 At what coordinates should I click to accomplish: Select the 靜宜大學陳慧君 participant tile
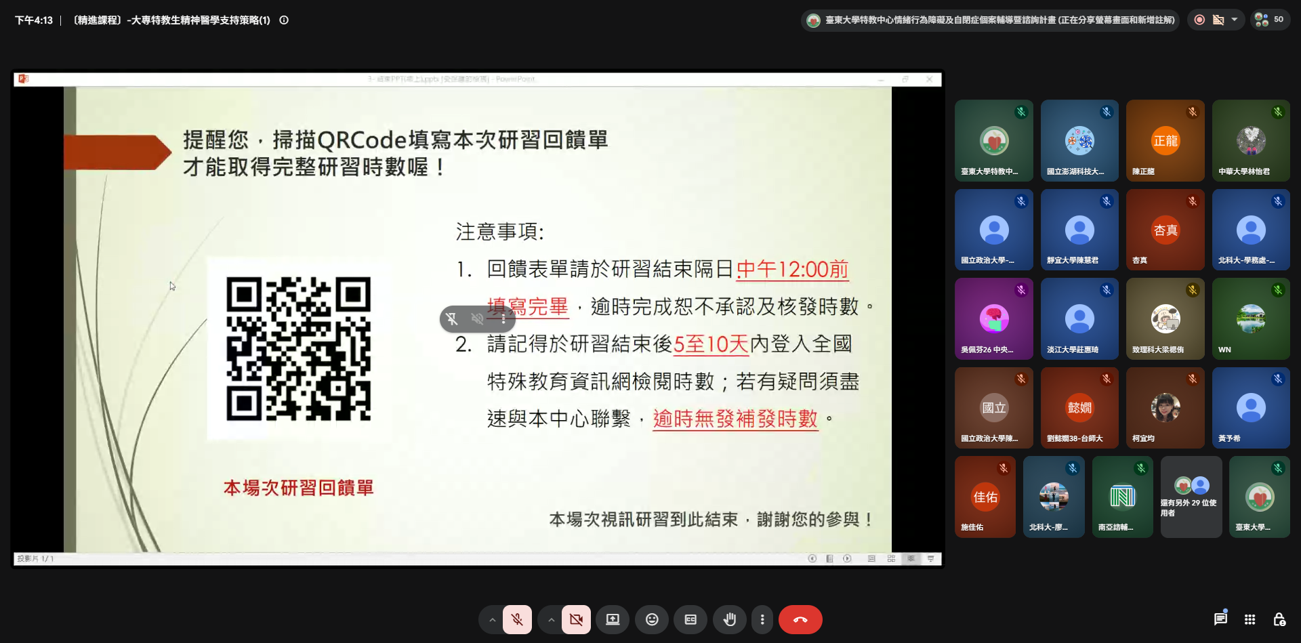tap(1079, 230)
